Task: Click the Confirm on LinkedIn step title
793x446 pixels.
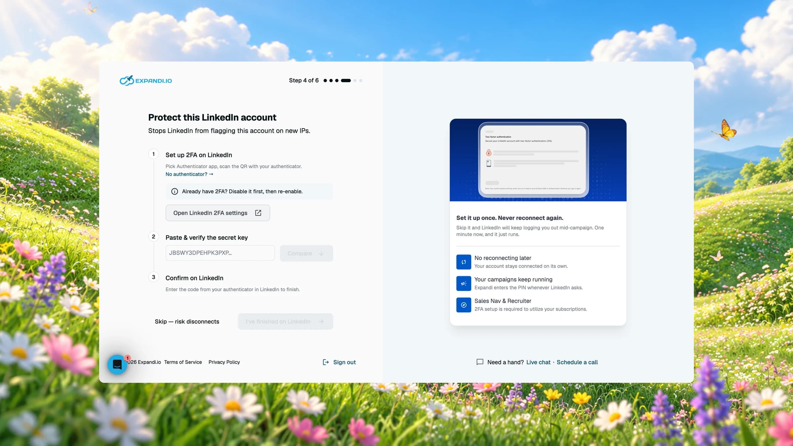Action: [194, 278]
